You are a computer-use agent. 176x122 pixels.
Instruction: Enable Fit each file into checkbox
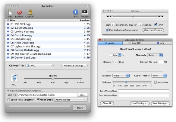[138, 62]
